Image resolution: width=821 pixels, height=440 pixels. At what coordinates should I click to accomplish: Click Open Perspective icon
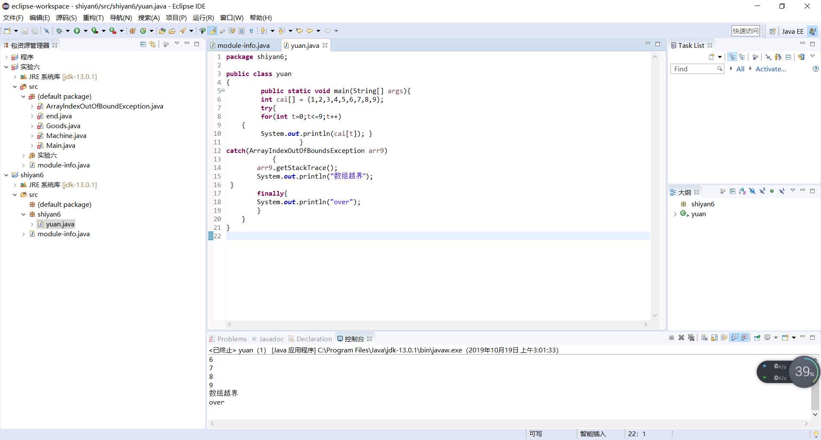(772, 31)
